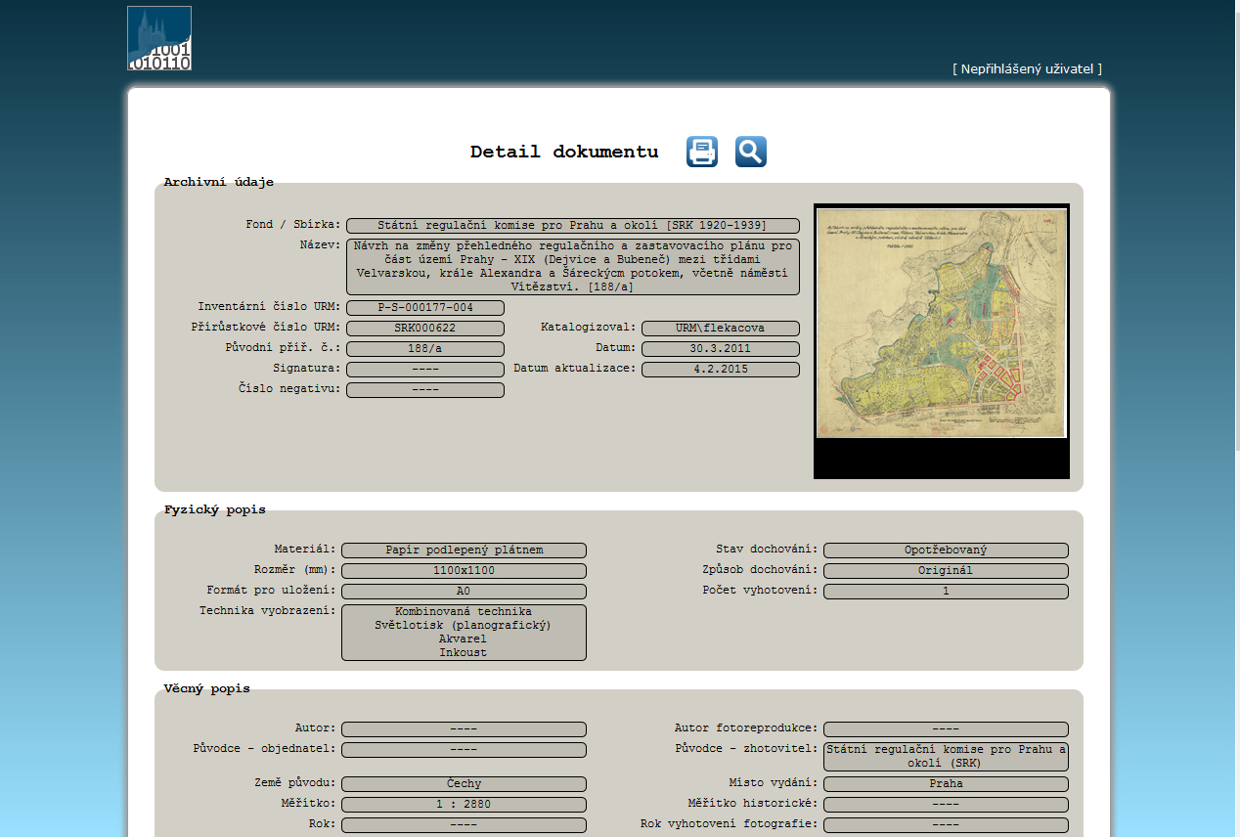Click the SRK000622 accession number field
This screenshot has height=837, width=1240.
(x=425, y=329)
